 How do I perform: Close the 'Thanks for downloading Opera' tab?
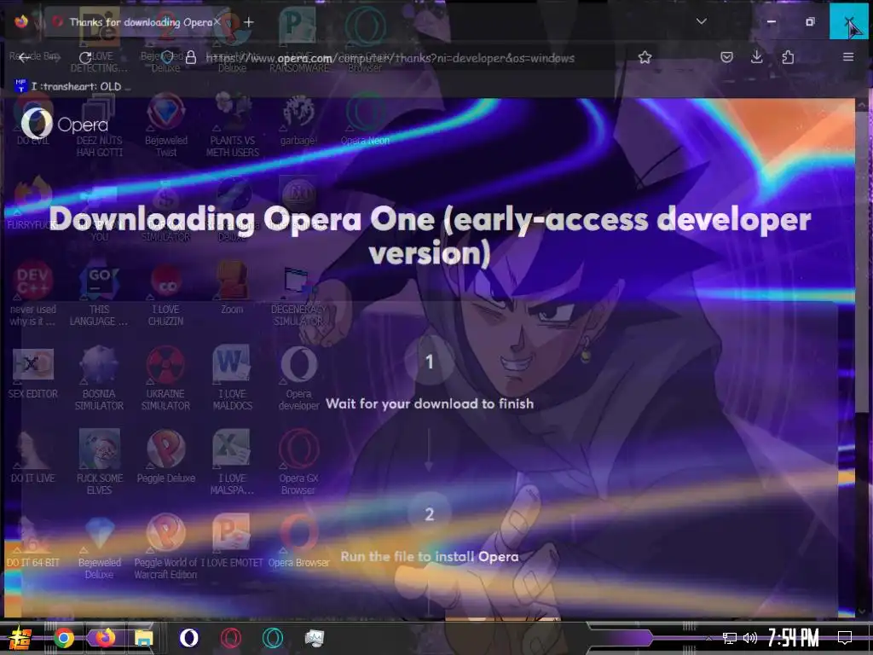pos(217,22)
